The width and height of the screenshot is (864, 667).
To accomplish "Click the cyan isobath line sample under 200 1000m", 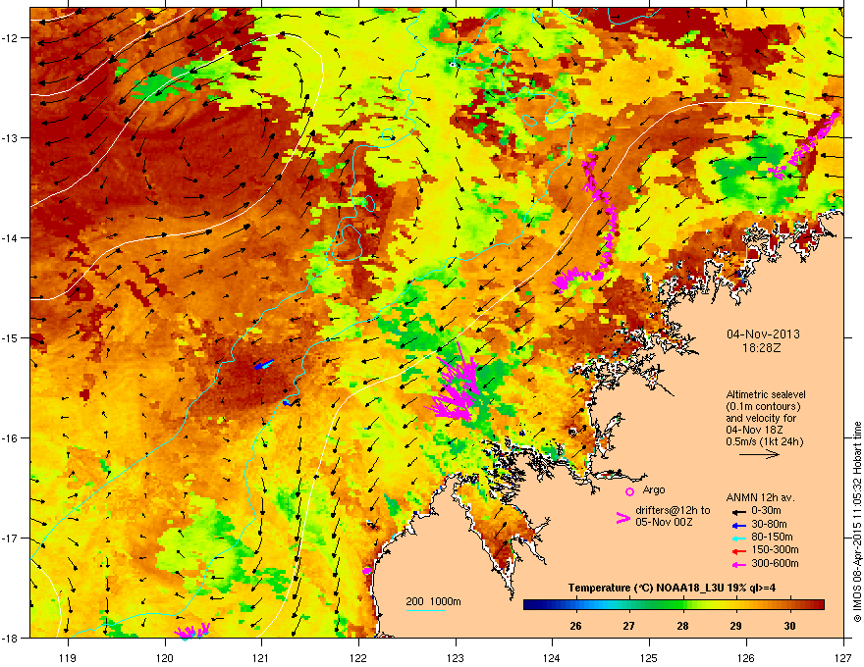I will [425, 610].
